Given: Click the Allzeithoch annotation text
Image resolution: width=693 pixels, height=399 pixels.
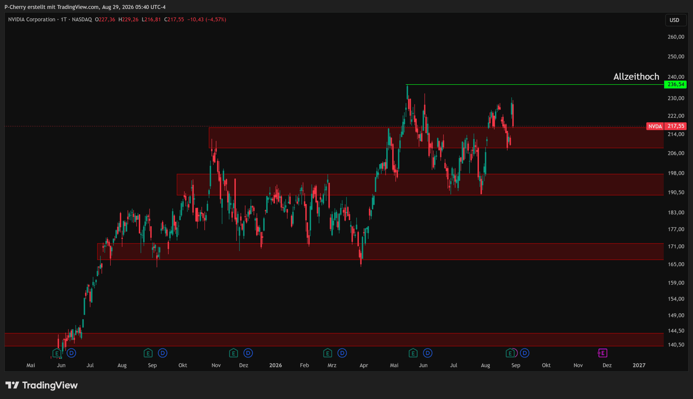Looking at the screenshot, I should [x=636, y=76].
